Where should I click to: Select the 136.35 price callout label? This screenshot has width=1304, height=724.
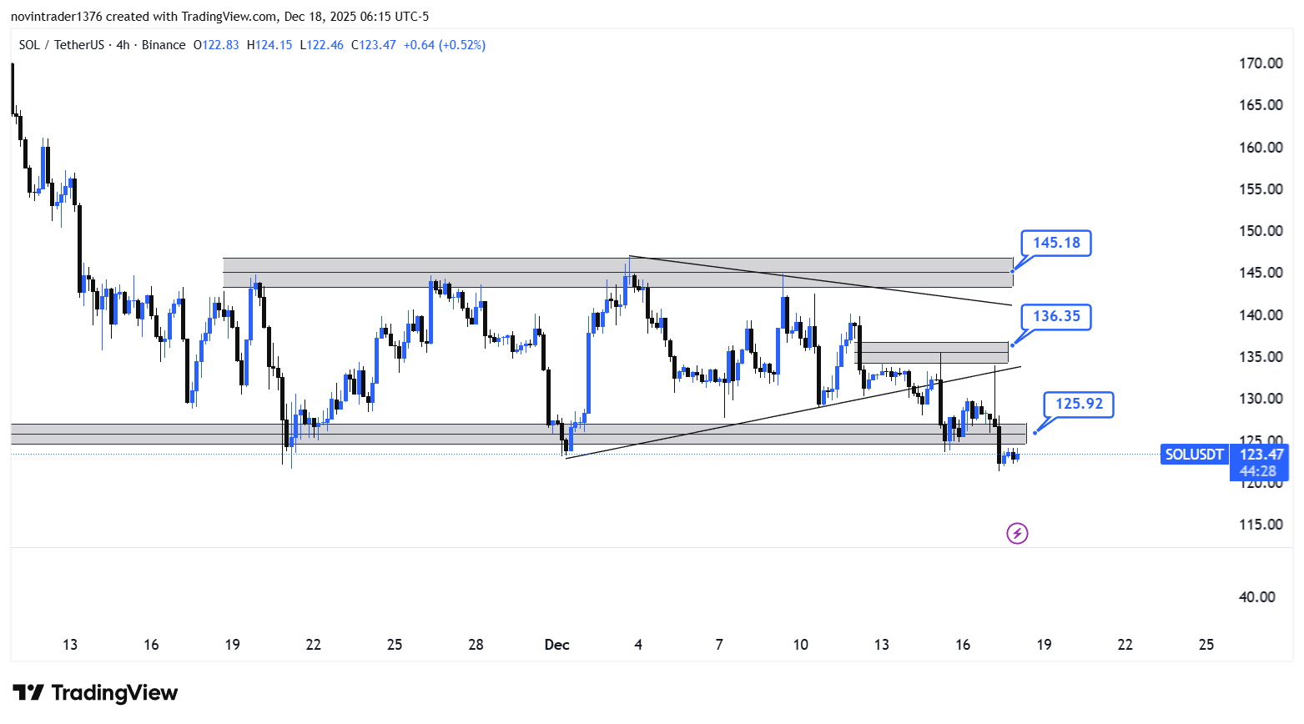pyautogui.click(x=1056, y=316)
